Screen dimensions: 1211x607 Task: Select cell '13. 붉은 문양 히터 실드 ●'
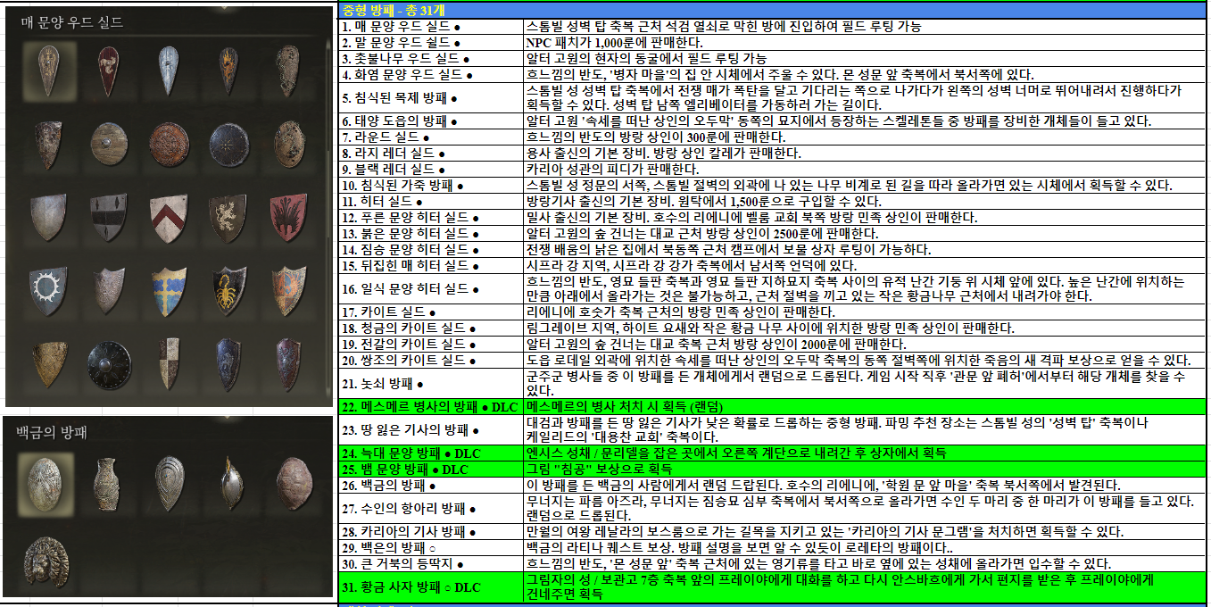point(431,233)
